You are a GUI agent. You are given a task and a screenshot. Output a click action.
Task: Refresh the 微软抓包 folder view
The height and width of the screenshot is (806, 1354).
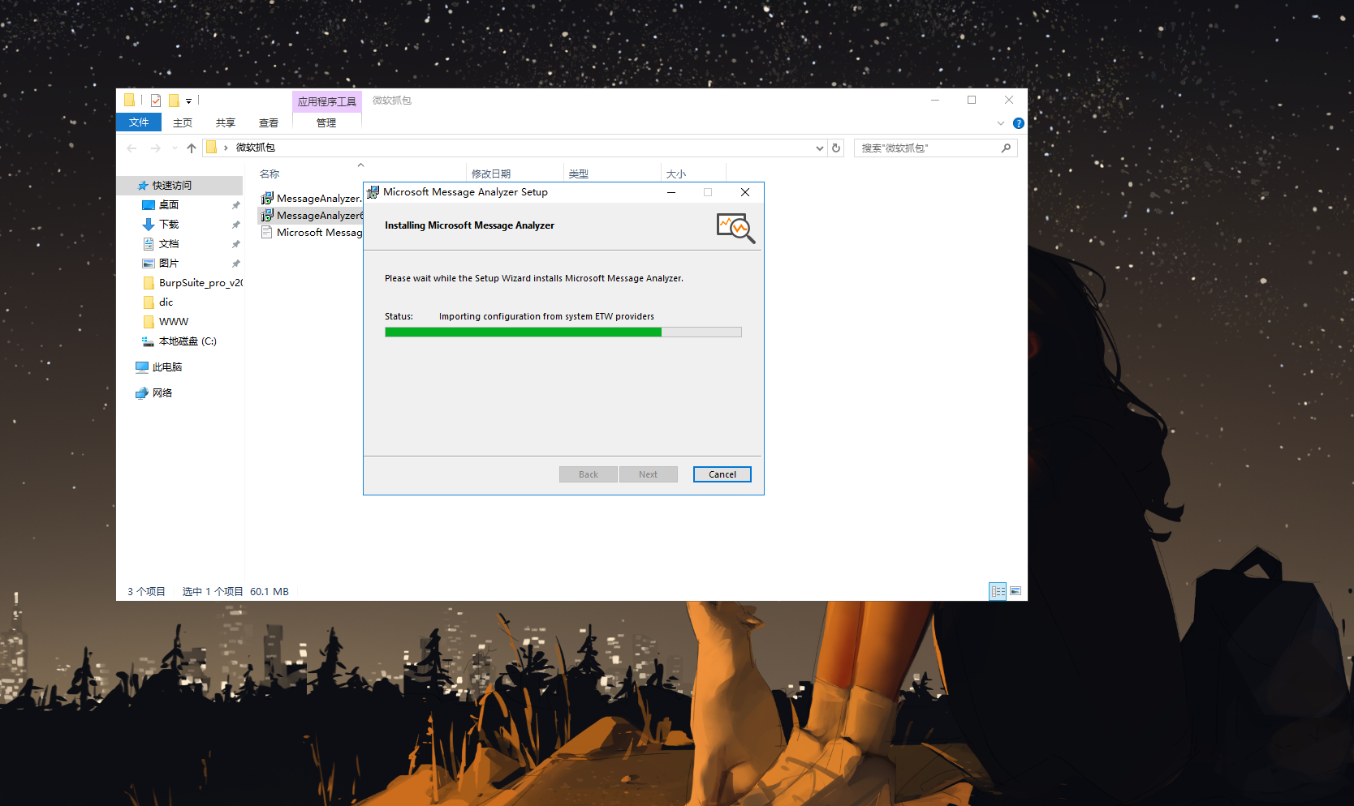[836, 148]
